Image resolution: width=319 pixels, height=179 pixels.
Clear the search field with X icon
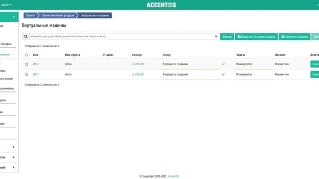(x=216, y=36)
